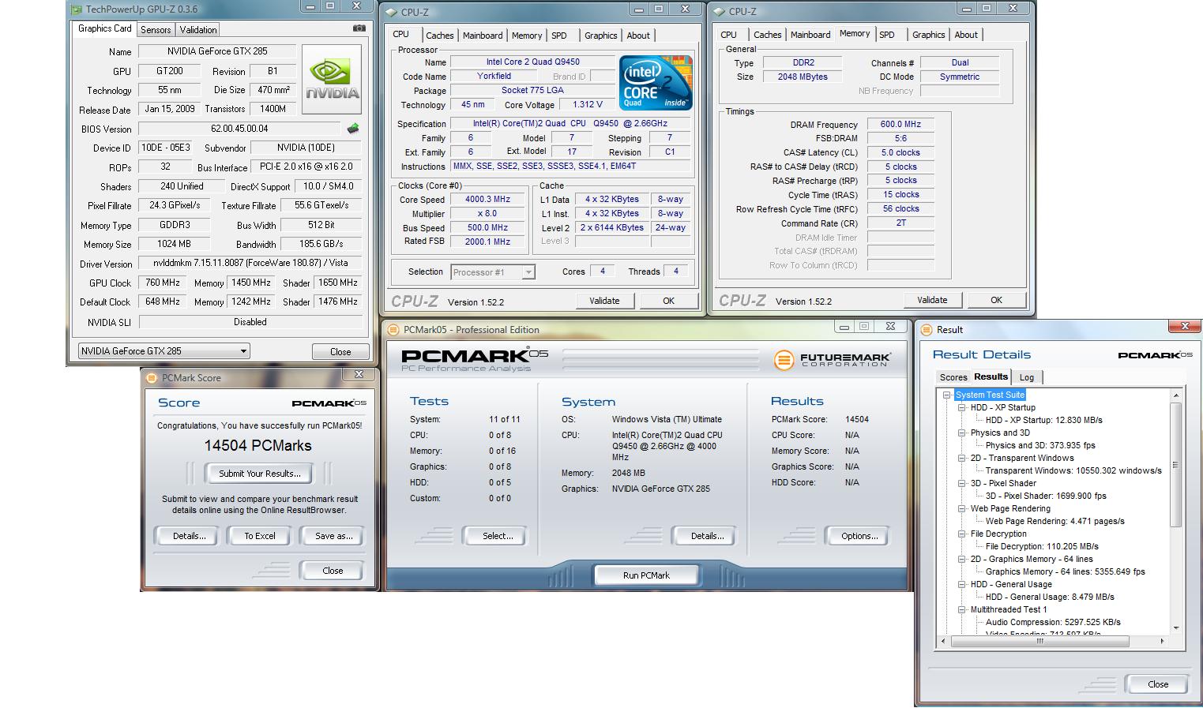Click the BIOS save chip icon in GPU-Z
Image resolution: width=1203 pixels, height=708 pixels.
coord(353,129)
